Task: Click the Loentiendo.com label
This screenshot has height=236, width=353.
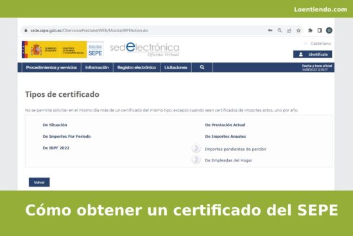Action: pos(320,10)
